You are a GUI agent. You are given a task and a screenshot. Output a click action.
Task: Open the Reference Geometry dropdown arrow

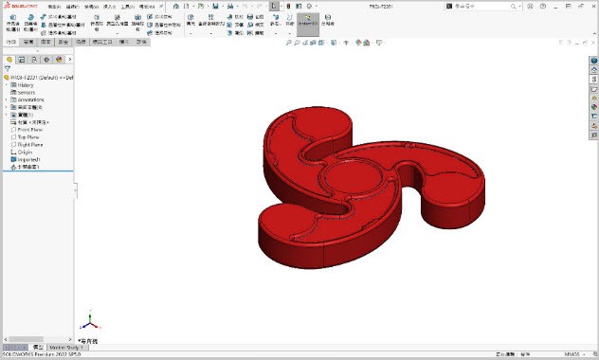276,33
